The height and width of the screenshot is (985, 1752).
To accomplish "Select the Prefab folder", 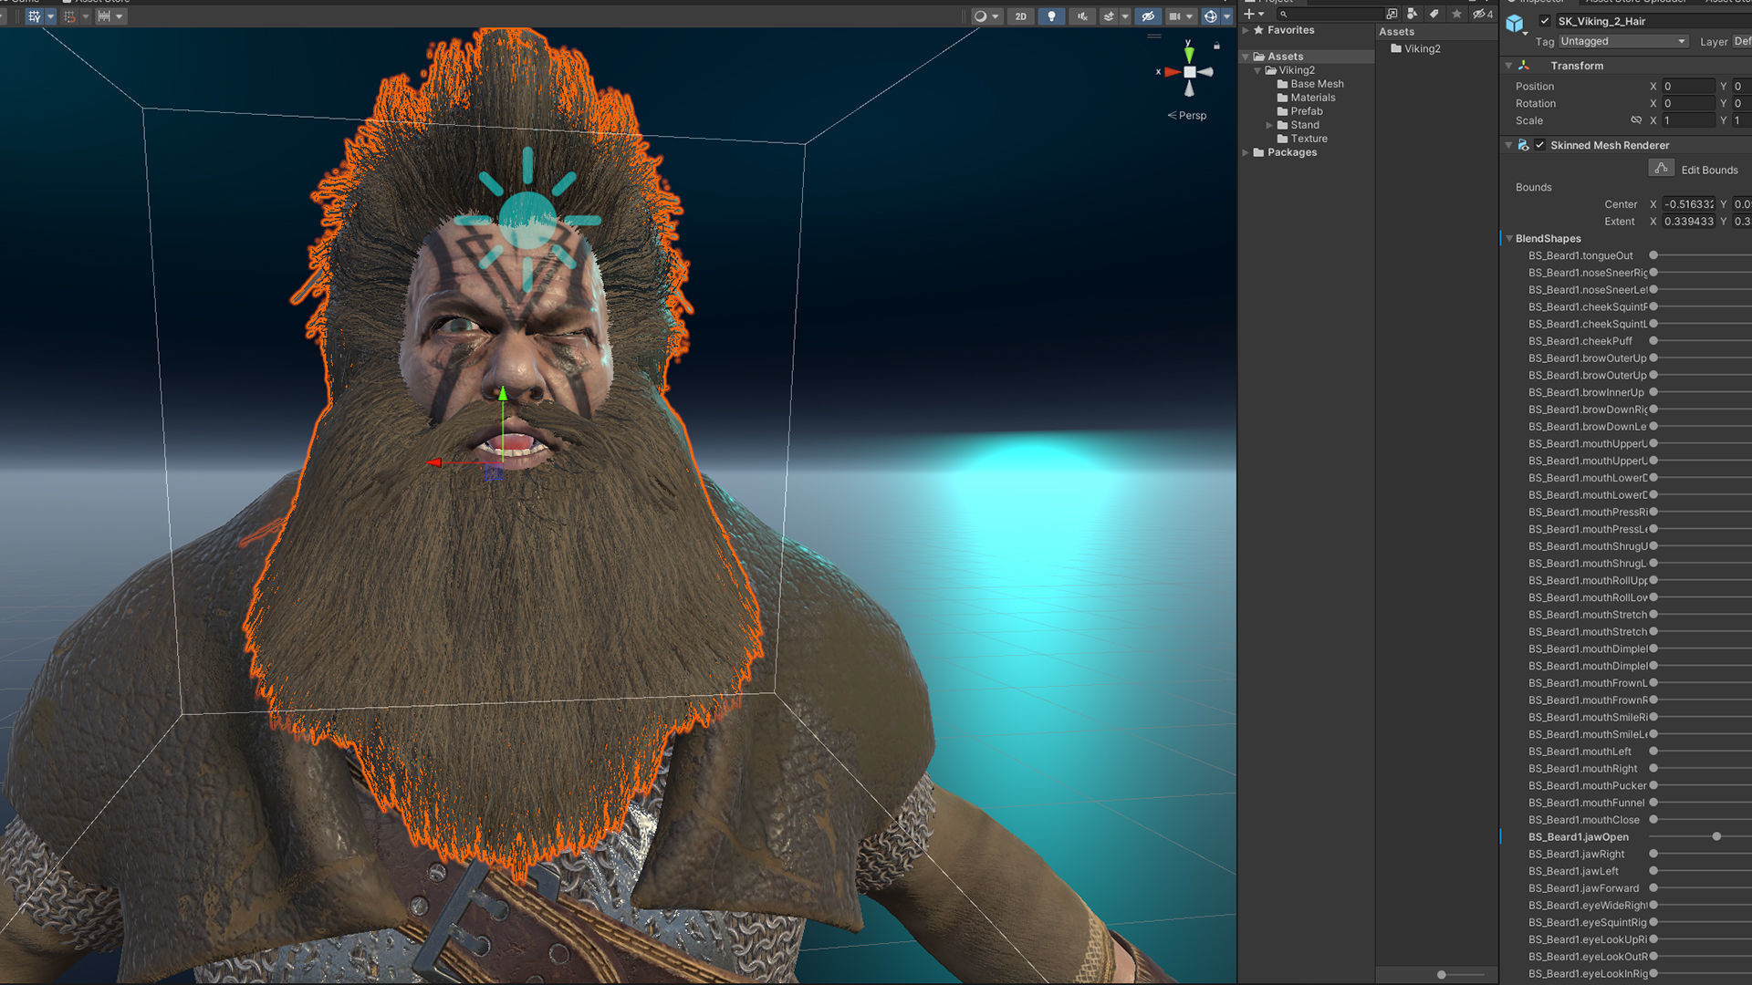I will (1299, 111).
